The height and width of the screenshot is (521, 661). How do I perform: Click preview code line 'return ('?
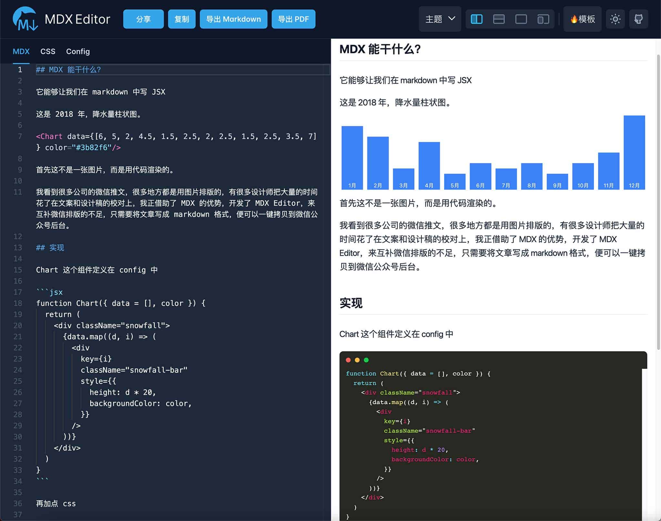tap(368, 383)
